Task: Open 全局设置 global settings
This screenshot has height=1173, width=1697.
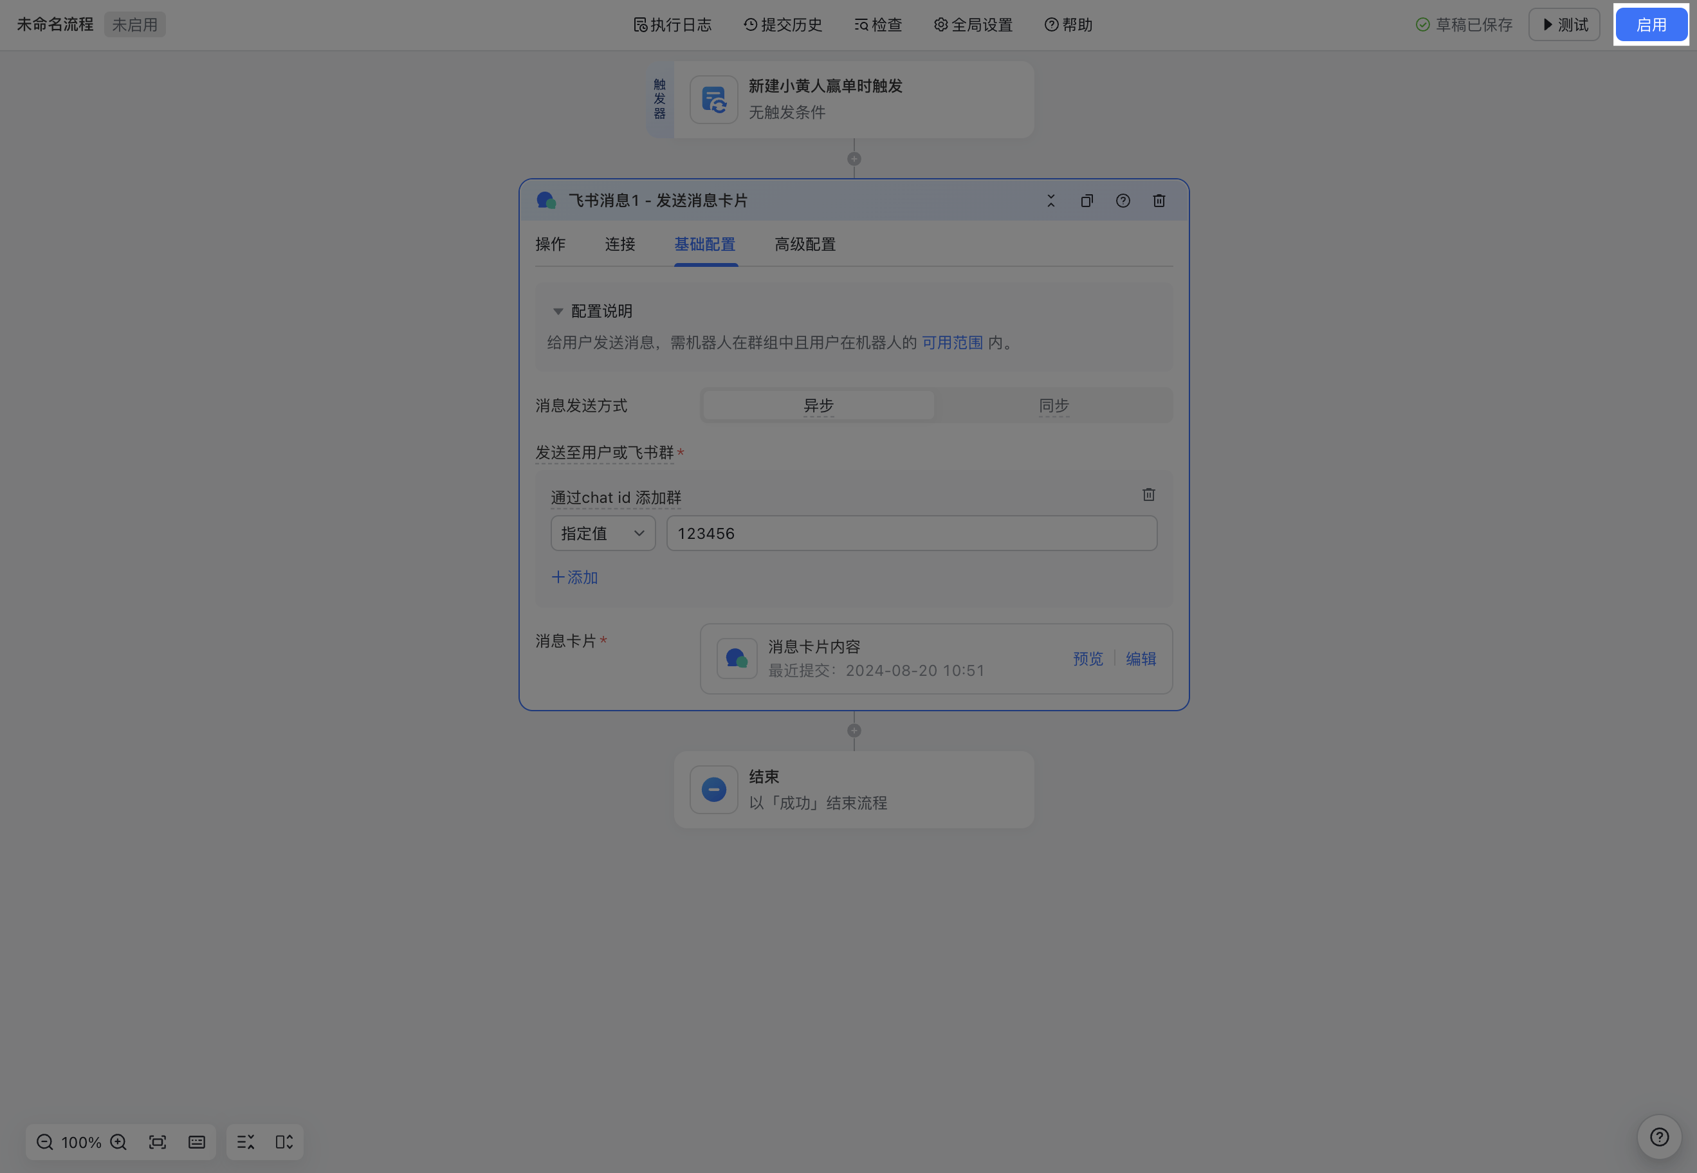Action: click(973, 25)
